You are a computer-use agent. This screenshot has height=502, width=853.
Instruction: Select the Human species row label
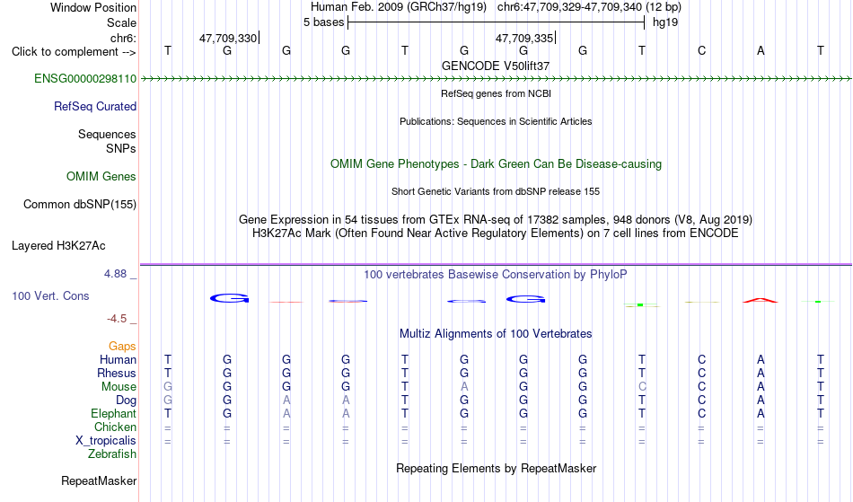118,359
